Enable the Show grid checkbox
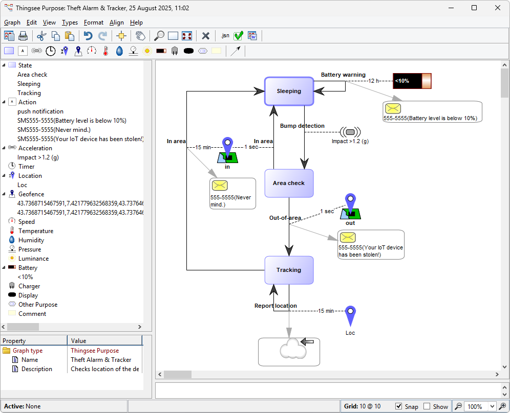Viewport: 510px width, 413px height. pos(427,406)
